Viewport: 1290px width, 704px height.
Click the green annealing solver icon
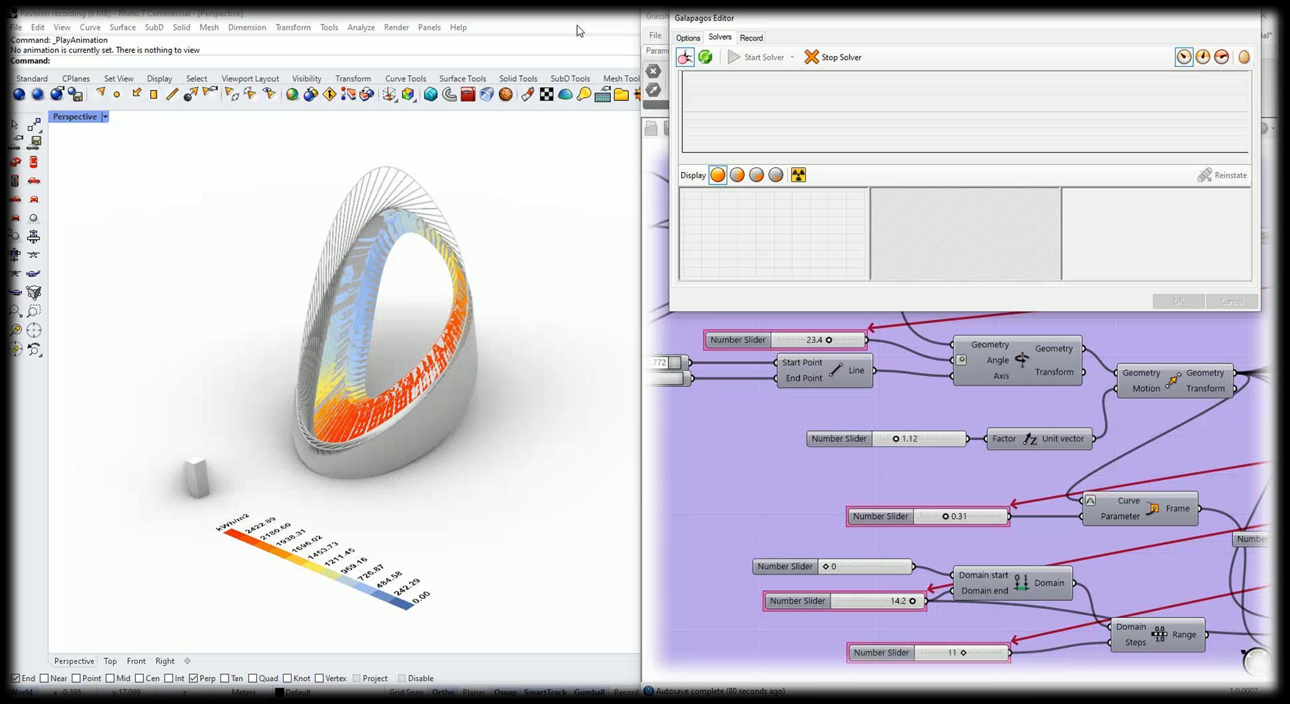[706, 58]
